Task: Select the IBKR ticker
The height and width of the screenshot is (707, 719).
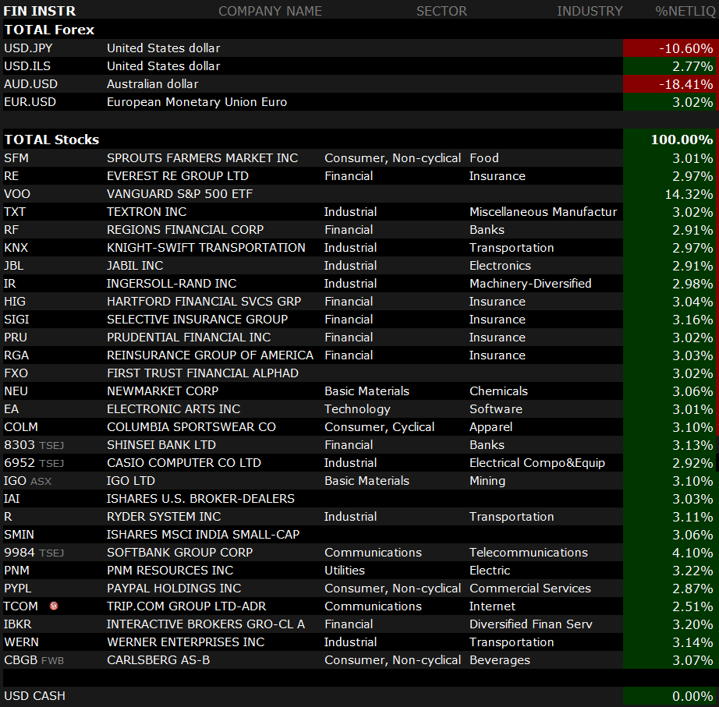Action: [x=18, y=624]
